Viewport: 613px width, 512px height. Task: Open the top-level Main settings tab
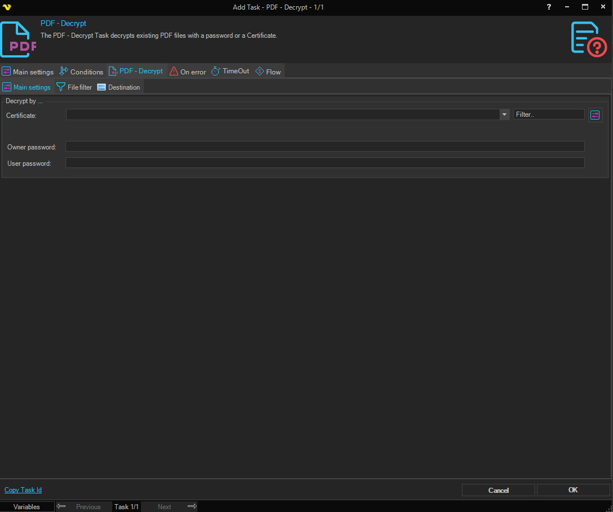[x=28, y=72]
